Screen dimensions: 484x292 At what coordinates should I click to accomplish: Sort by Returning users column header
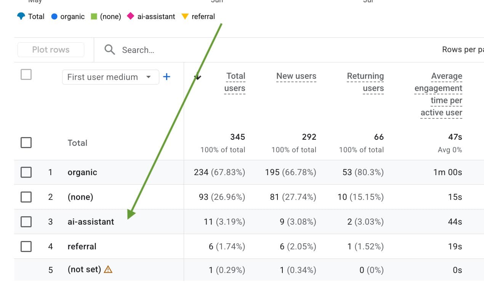pyautogui.click(x=365, y=82)
